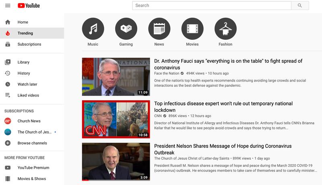Image resolution: width=322 pixels, height=185 pixels.
Task: Open the Movies category icon
Action: [192, 29]
